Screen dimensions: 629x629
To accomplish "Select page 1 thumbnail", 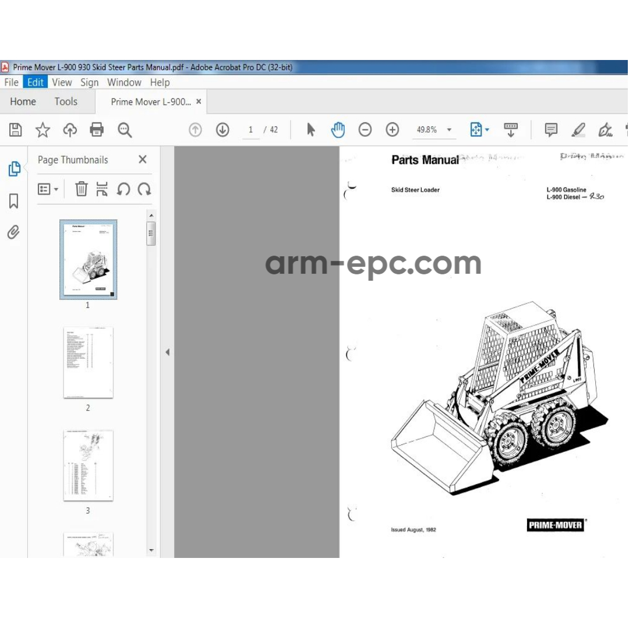I will pyautogui.click(x=89, y=260).
